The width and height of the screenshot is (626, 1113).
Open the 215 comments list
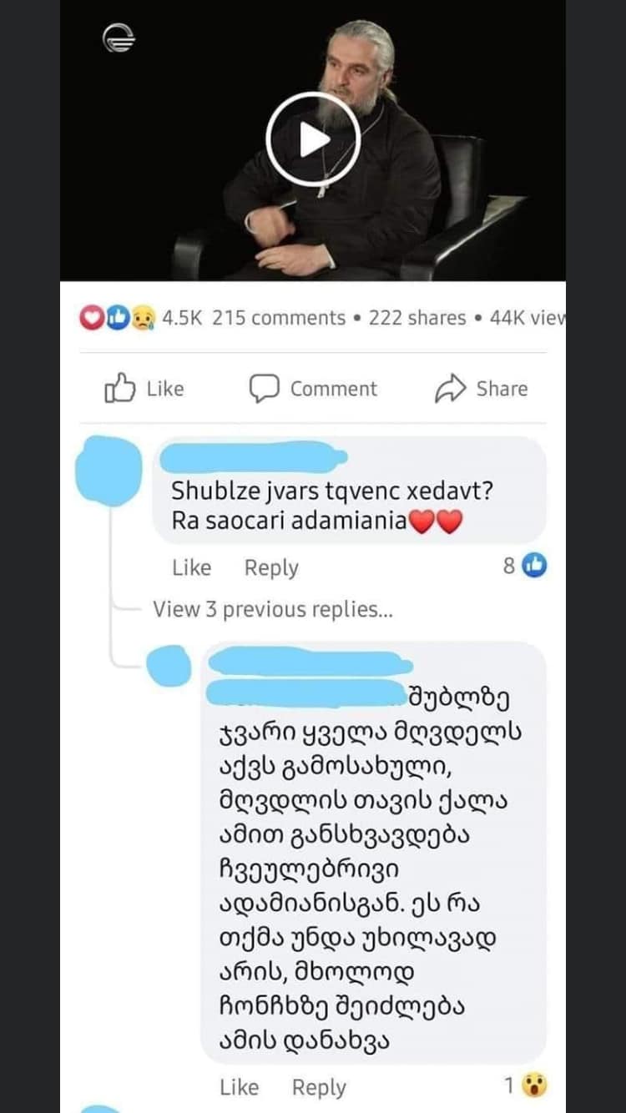279,318
